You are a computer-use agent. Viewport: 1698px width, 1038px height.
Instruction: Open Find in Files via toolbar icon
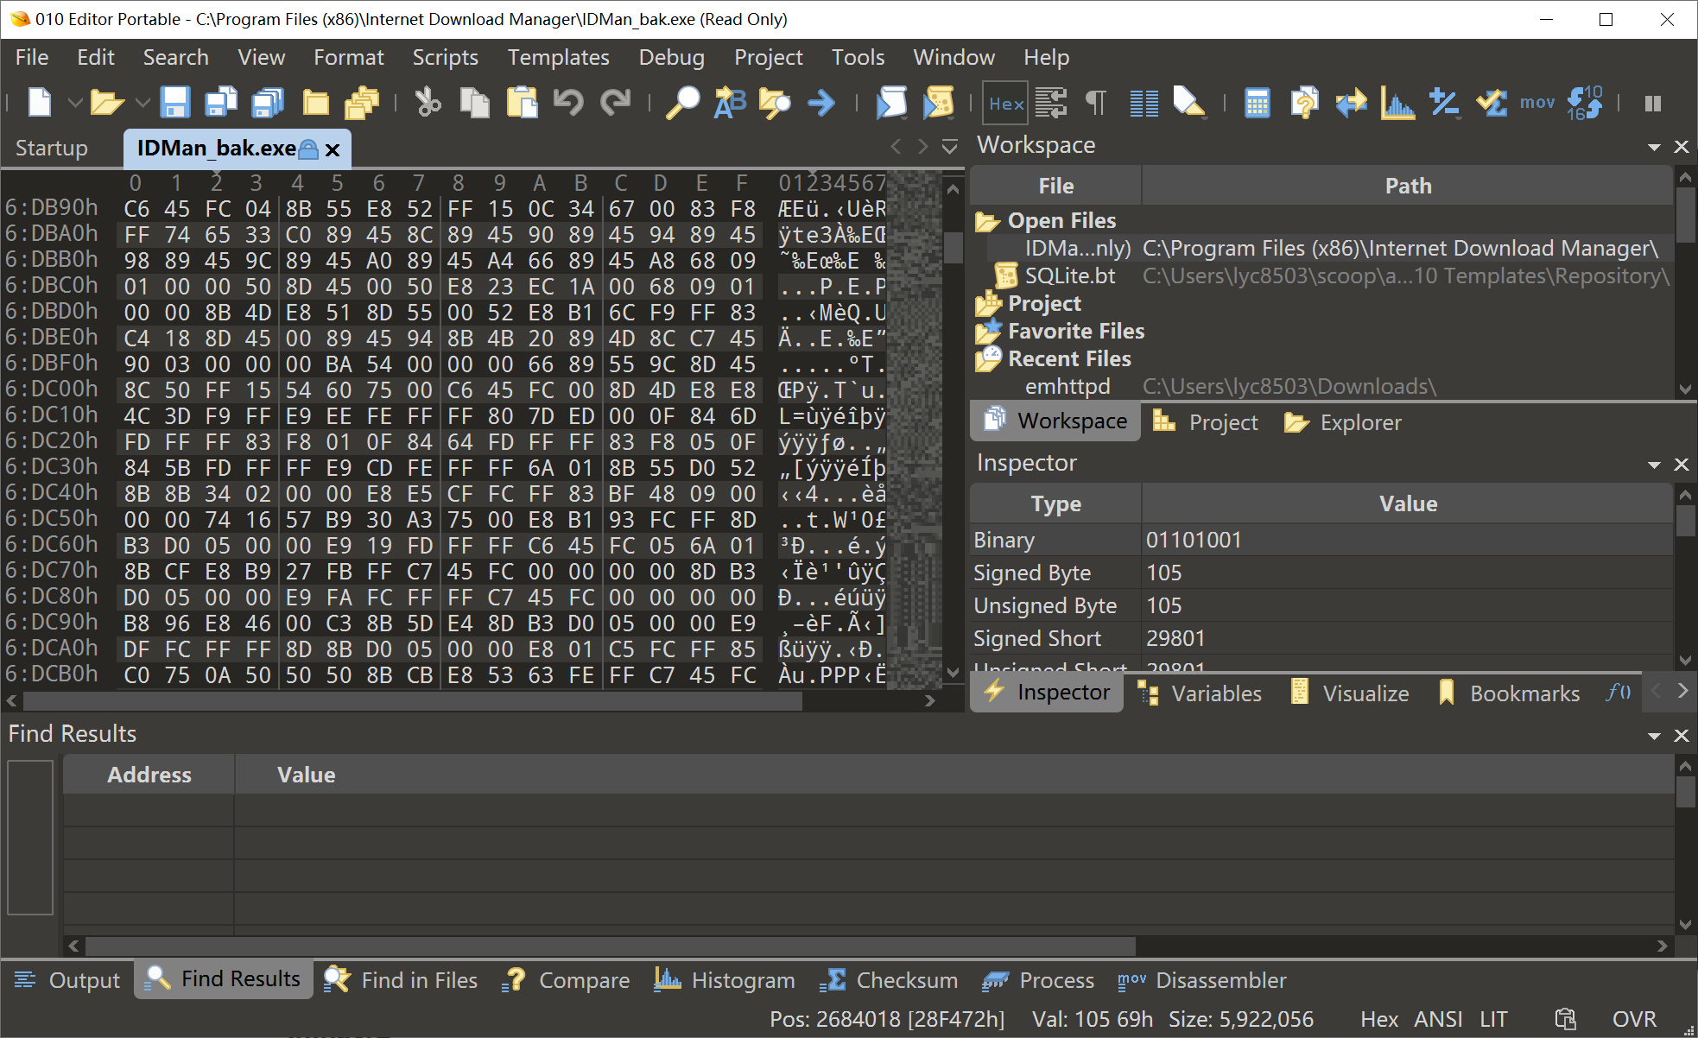coord(775,102)
